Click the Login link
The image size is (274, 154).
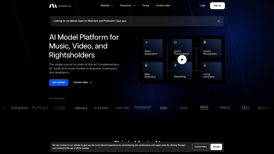203,6
